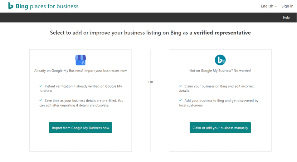Click the round Bing places icon
297x162 pixels.
tap(220, 60)
